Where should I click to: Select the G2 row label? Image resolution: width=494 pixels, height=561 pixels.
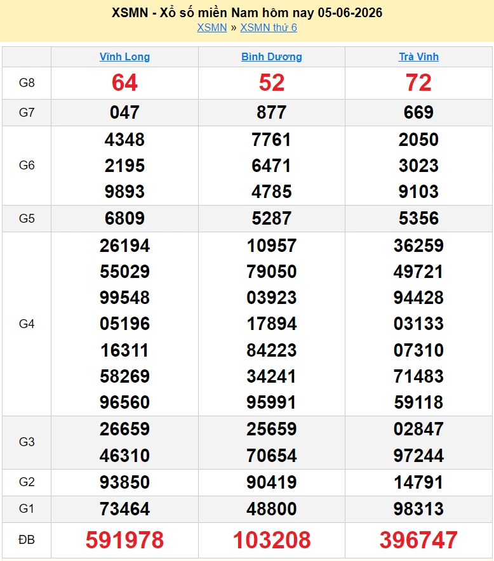pos(27,482)
